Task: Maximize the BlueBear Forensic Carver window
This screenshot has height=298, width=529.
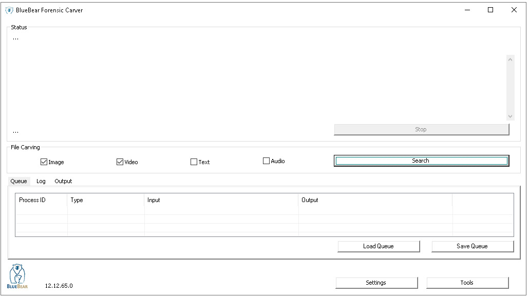Action: coord(490,10)
